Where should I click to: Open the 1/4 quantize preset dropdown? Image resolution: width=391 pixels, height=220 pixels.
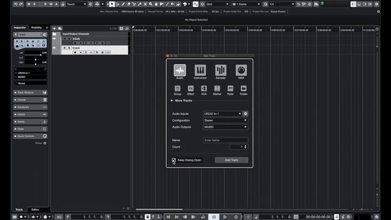tap(282, 4)
